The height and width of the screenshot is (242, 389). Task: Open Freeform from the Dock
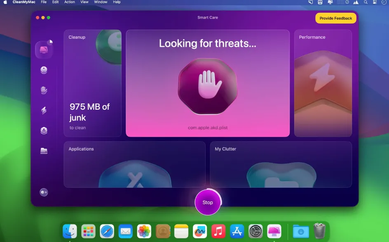[200, 231]
